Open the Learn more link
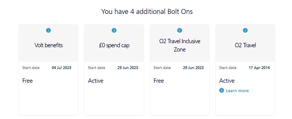Image resolution: width=292 pixels, height=119 pixels. click(x=237, y=91)
